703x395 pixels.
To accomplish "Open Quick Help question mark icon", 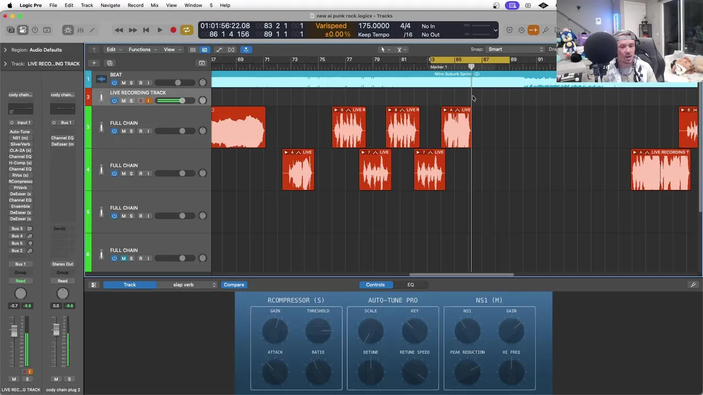I will 35,30.
